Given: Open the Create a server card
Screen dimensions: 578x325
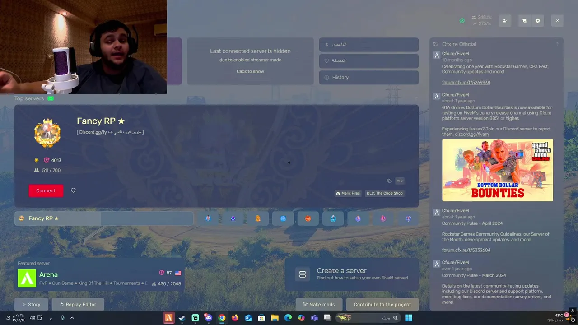Looking at the screenshot, I should click(x=352, y=274).
